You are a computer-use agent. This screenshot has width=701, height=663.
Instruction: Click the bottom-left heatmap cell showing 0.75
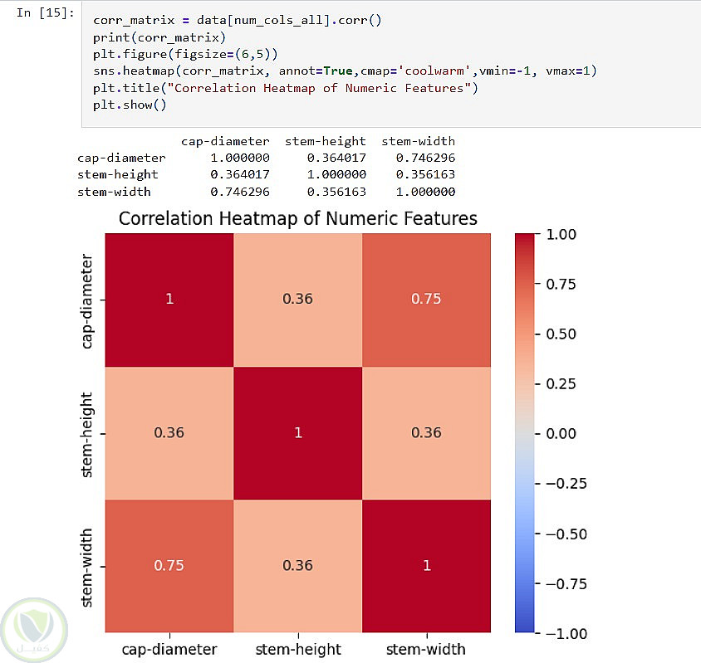169,566
